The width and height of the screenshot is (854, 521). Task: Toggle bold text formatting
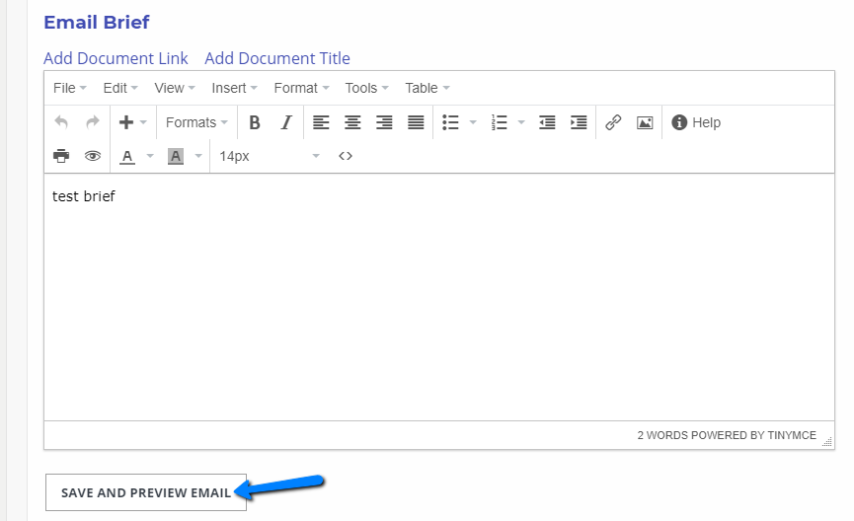255,122
